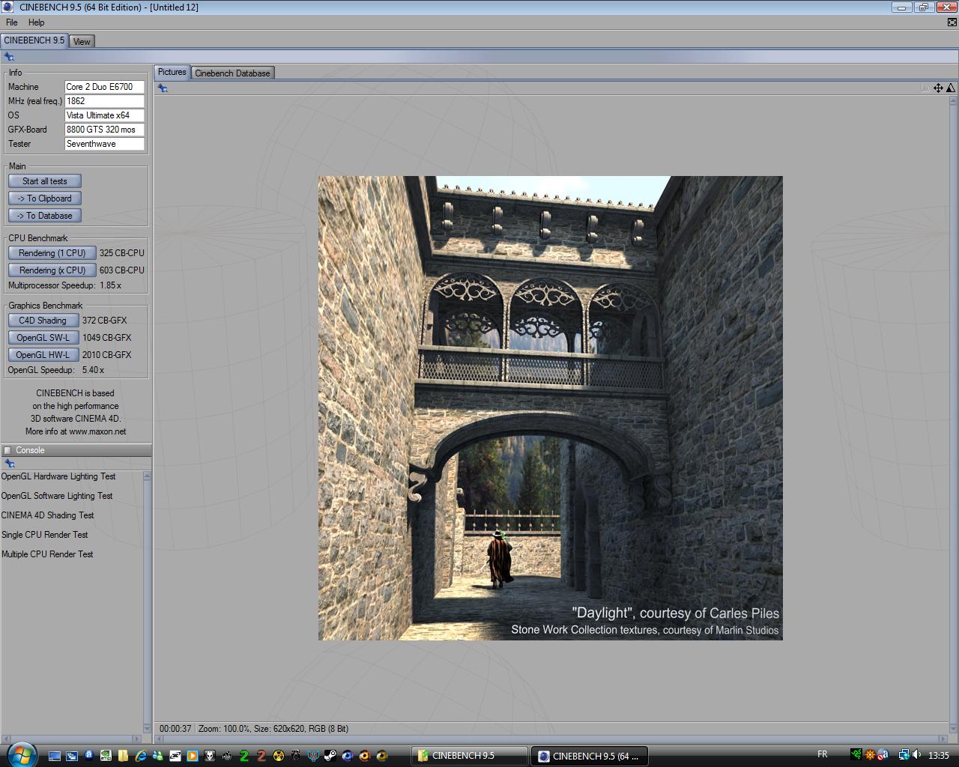Run the Rendering (1 CPU) benchmark
The height and width of the screenshot is (767, 959).
click(52, 253)
